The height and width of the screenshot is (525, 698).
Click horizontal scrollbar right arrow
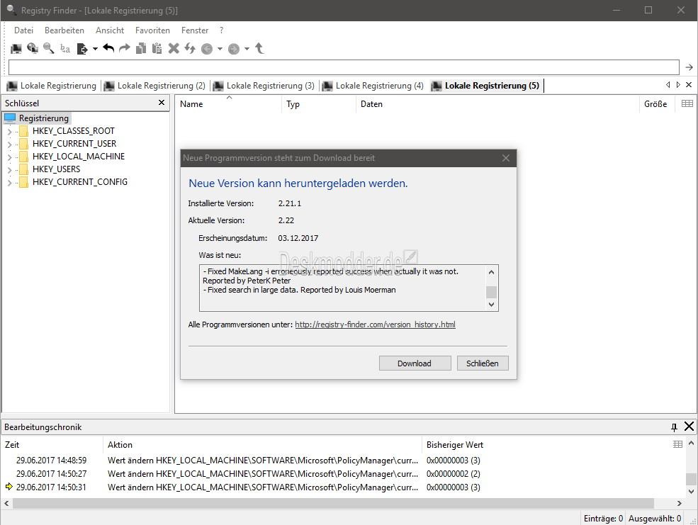click(680, 503)
